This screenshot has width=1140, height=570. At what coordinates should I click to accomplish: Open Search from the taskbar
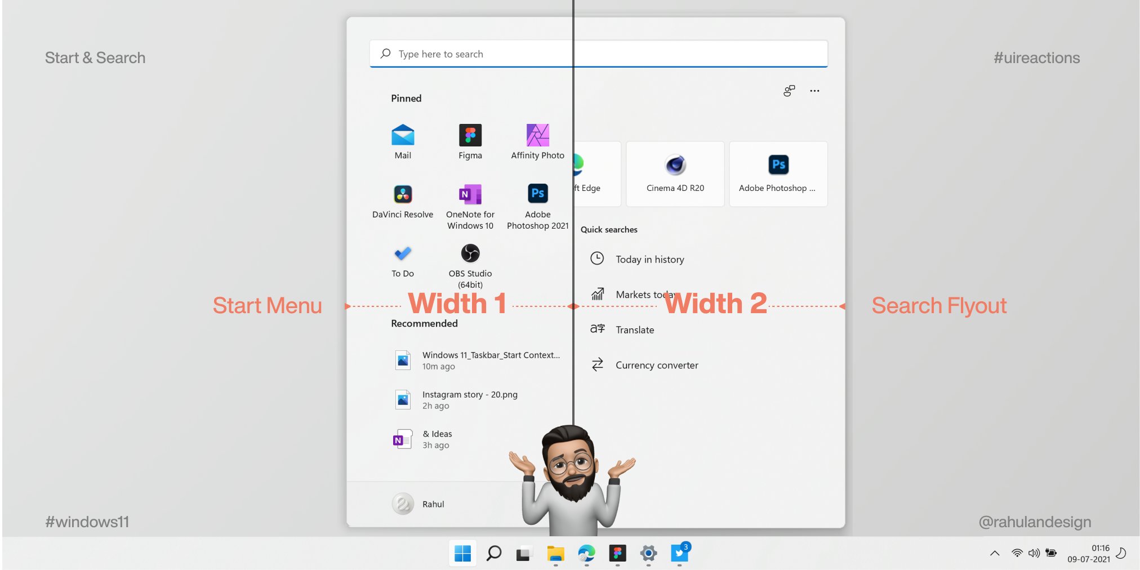493,554
